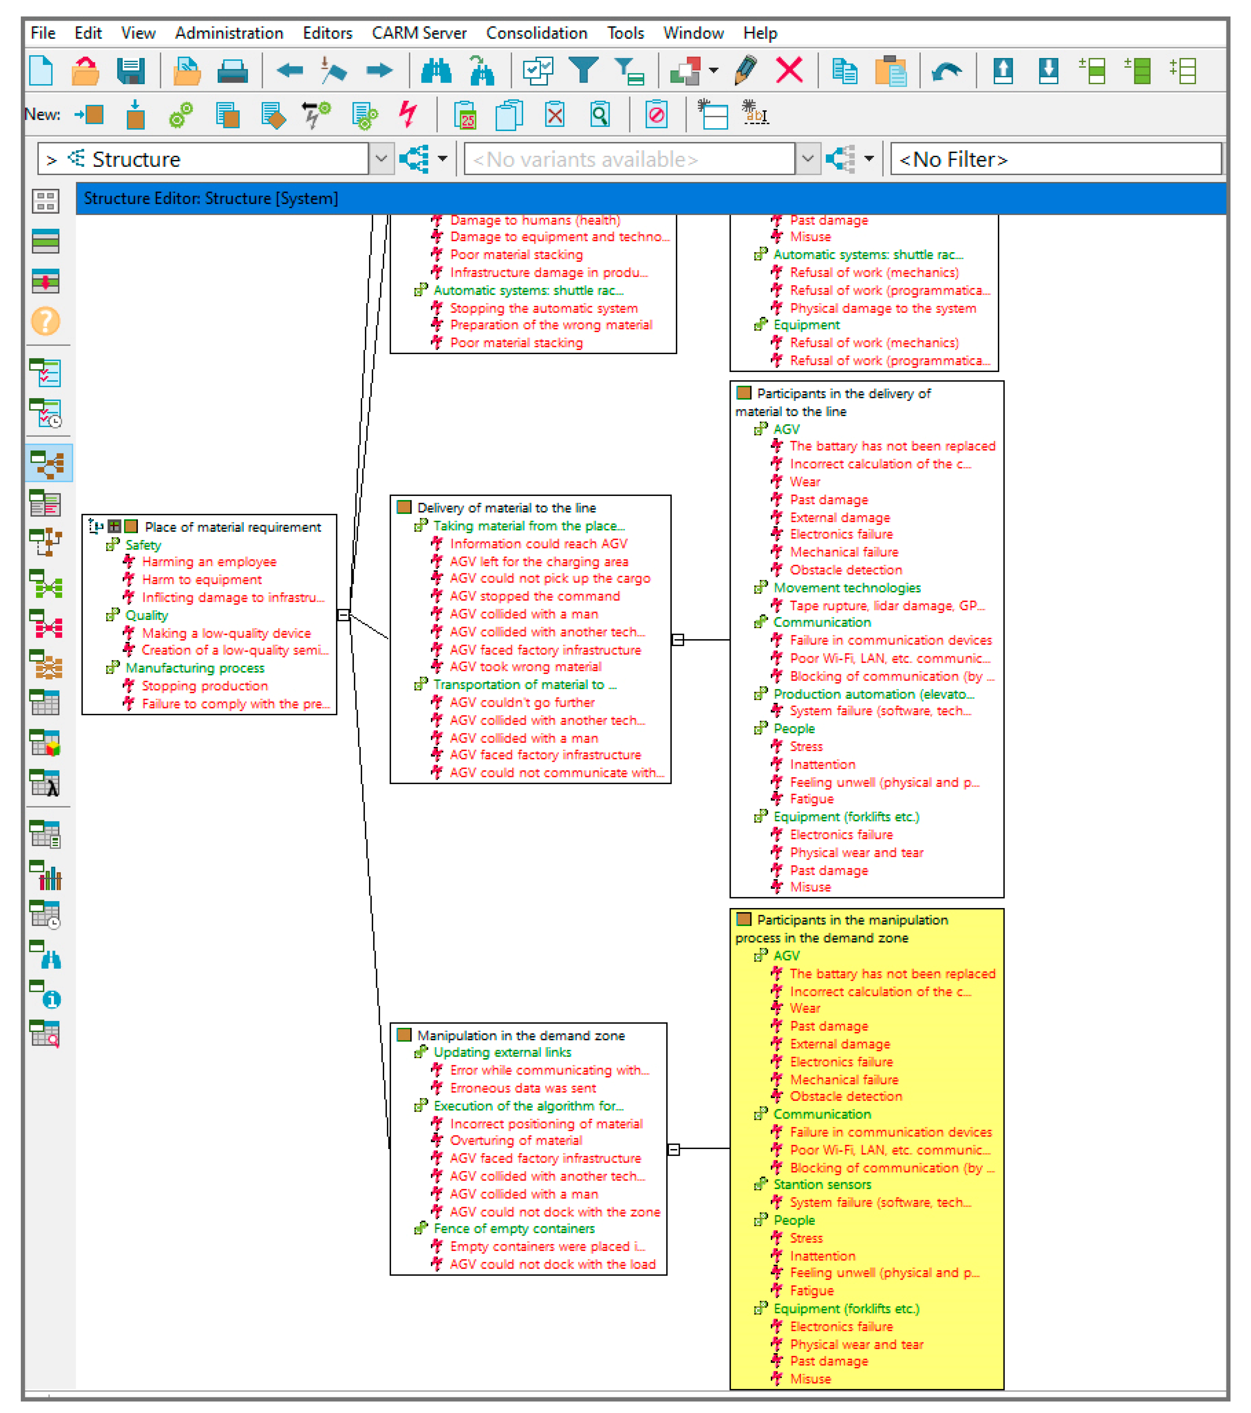The height and width of the screenshot is (1413, 1251).
Task: Open the CARM Server menu
Action: 419,33
